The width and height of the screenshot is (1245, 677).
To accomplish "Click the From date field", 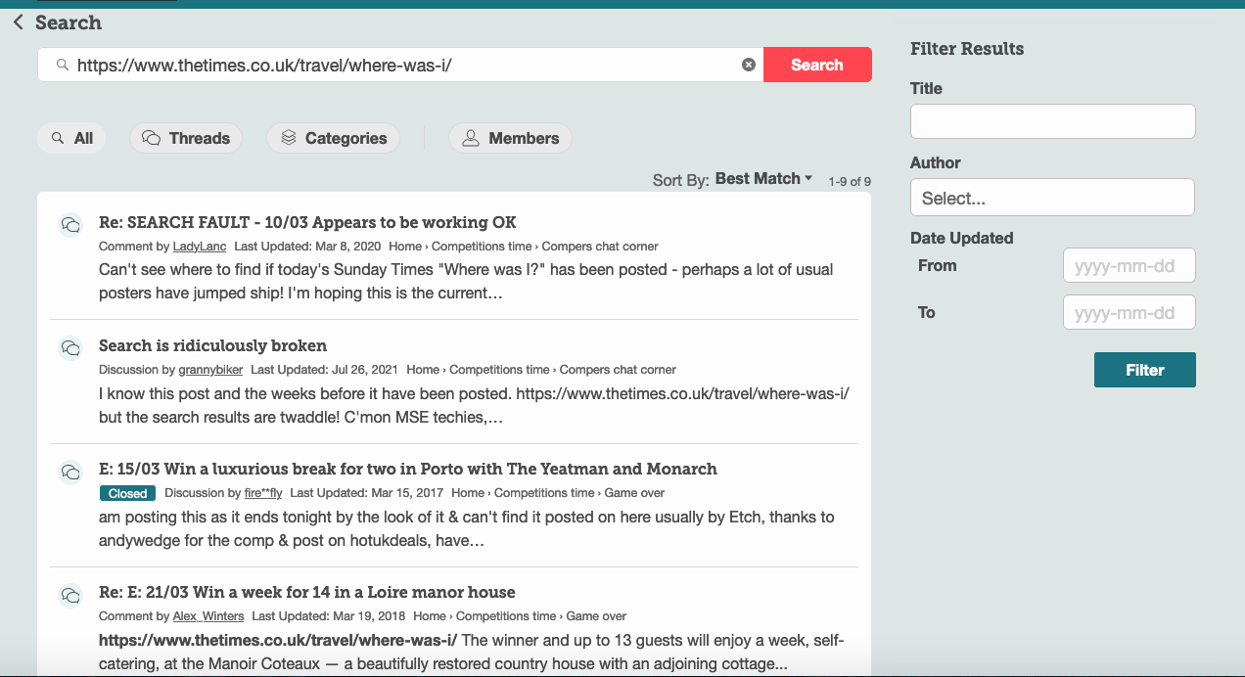I will point(1130,265).
